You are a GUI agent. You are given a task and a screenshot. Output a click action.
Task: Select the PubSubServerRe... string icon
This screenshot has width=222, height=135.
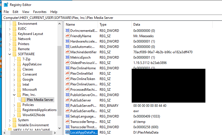click(68, 111)
